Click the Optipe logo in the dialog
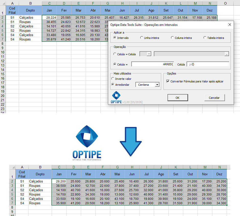The height and width of the screenshot is (216, 240). (116, 97)
